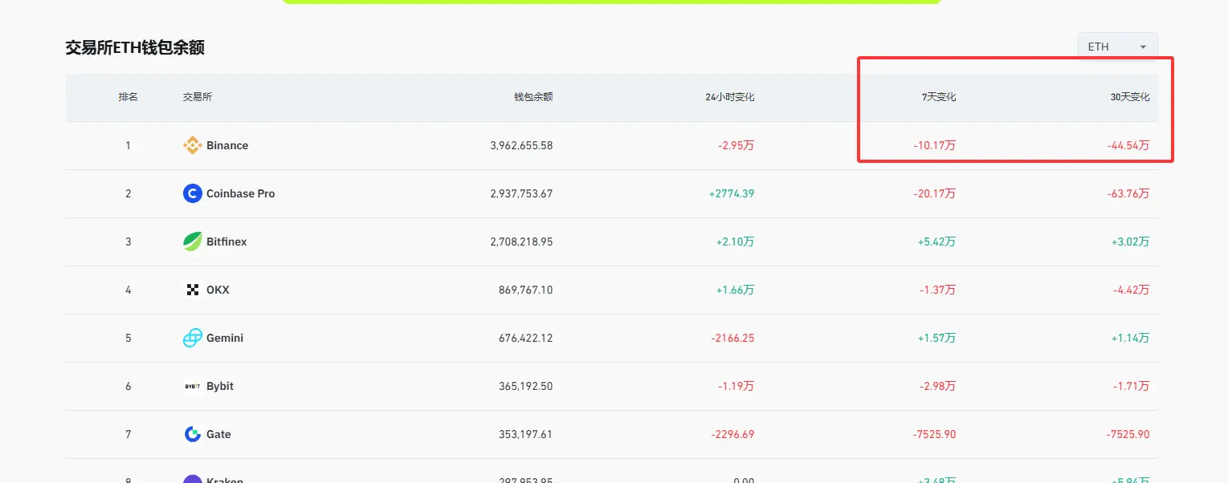Screen dimensions: 1228x483
Task: Click Binance 24h change -2.95万
Action: [736, 145]
